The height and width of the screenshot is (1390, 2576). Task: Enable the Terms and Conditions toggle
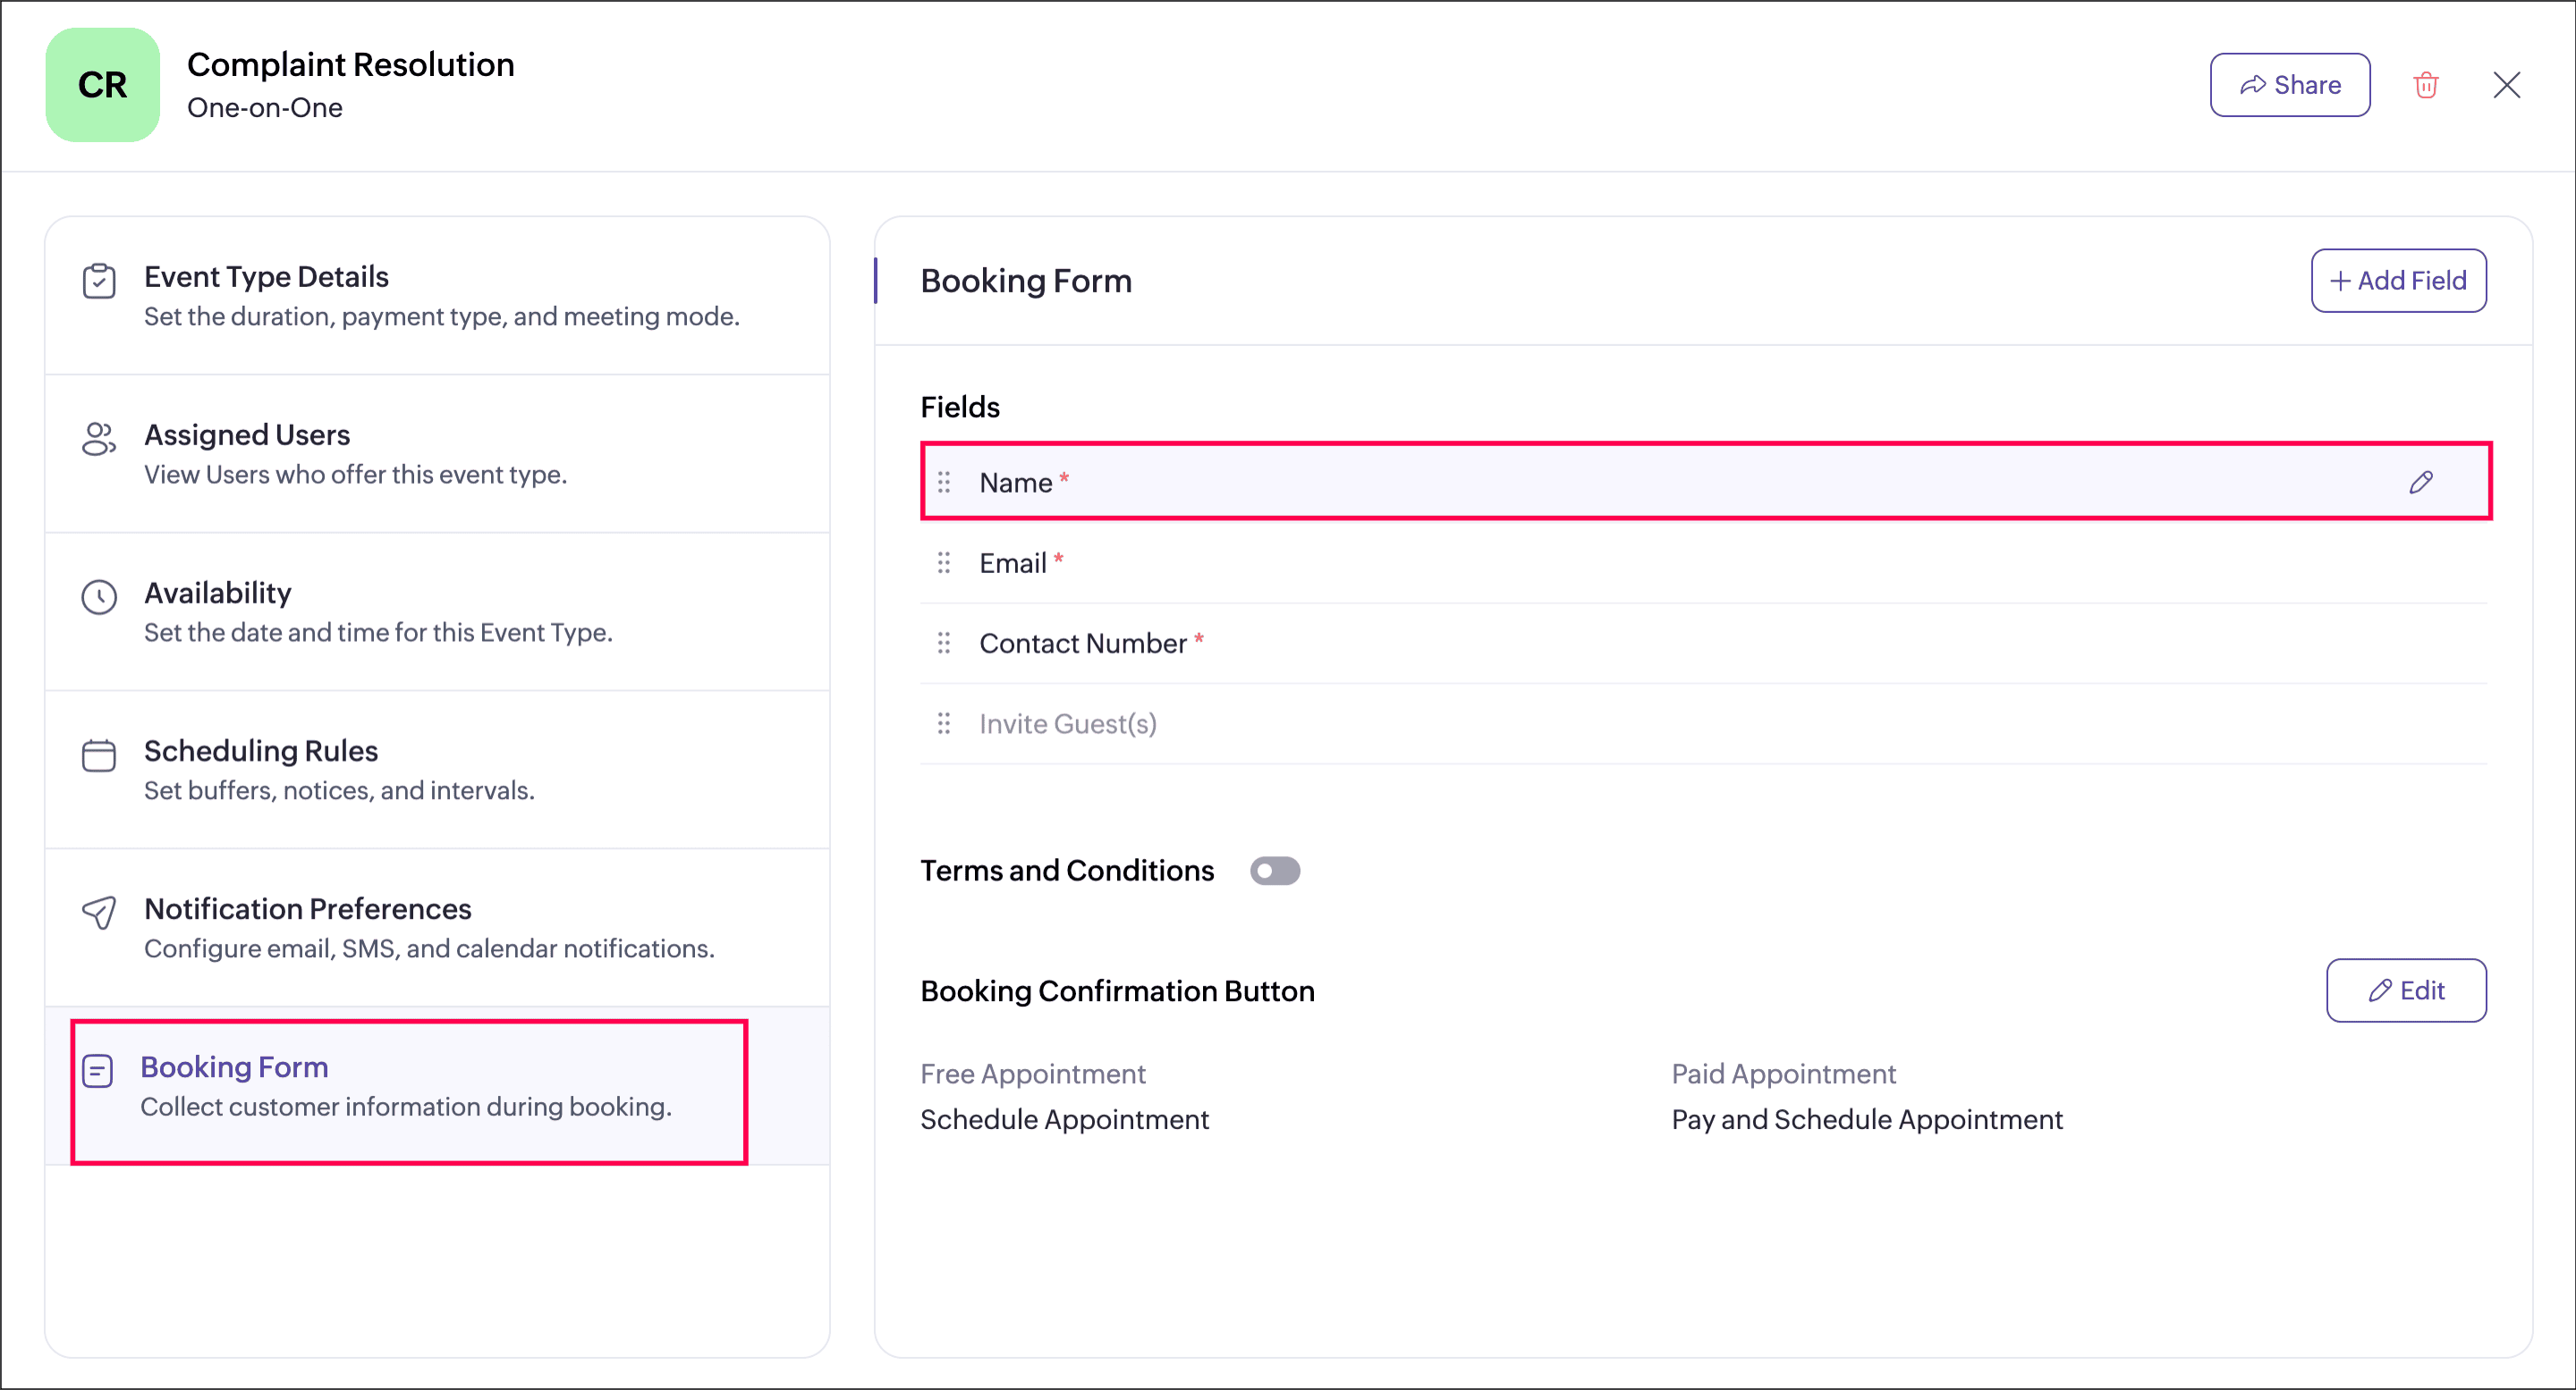[1274, 871]
